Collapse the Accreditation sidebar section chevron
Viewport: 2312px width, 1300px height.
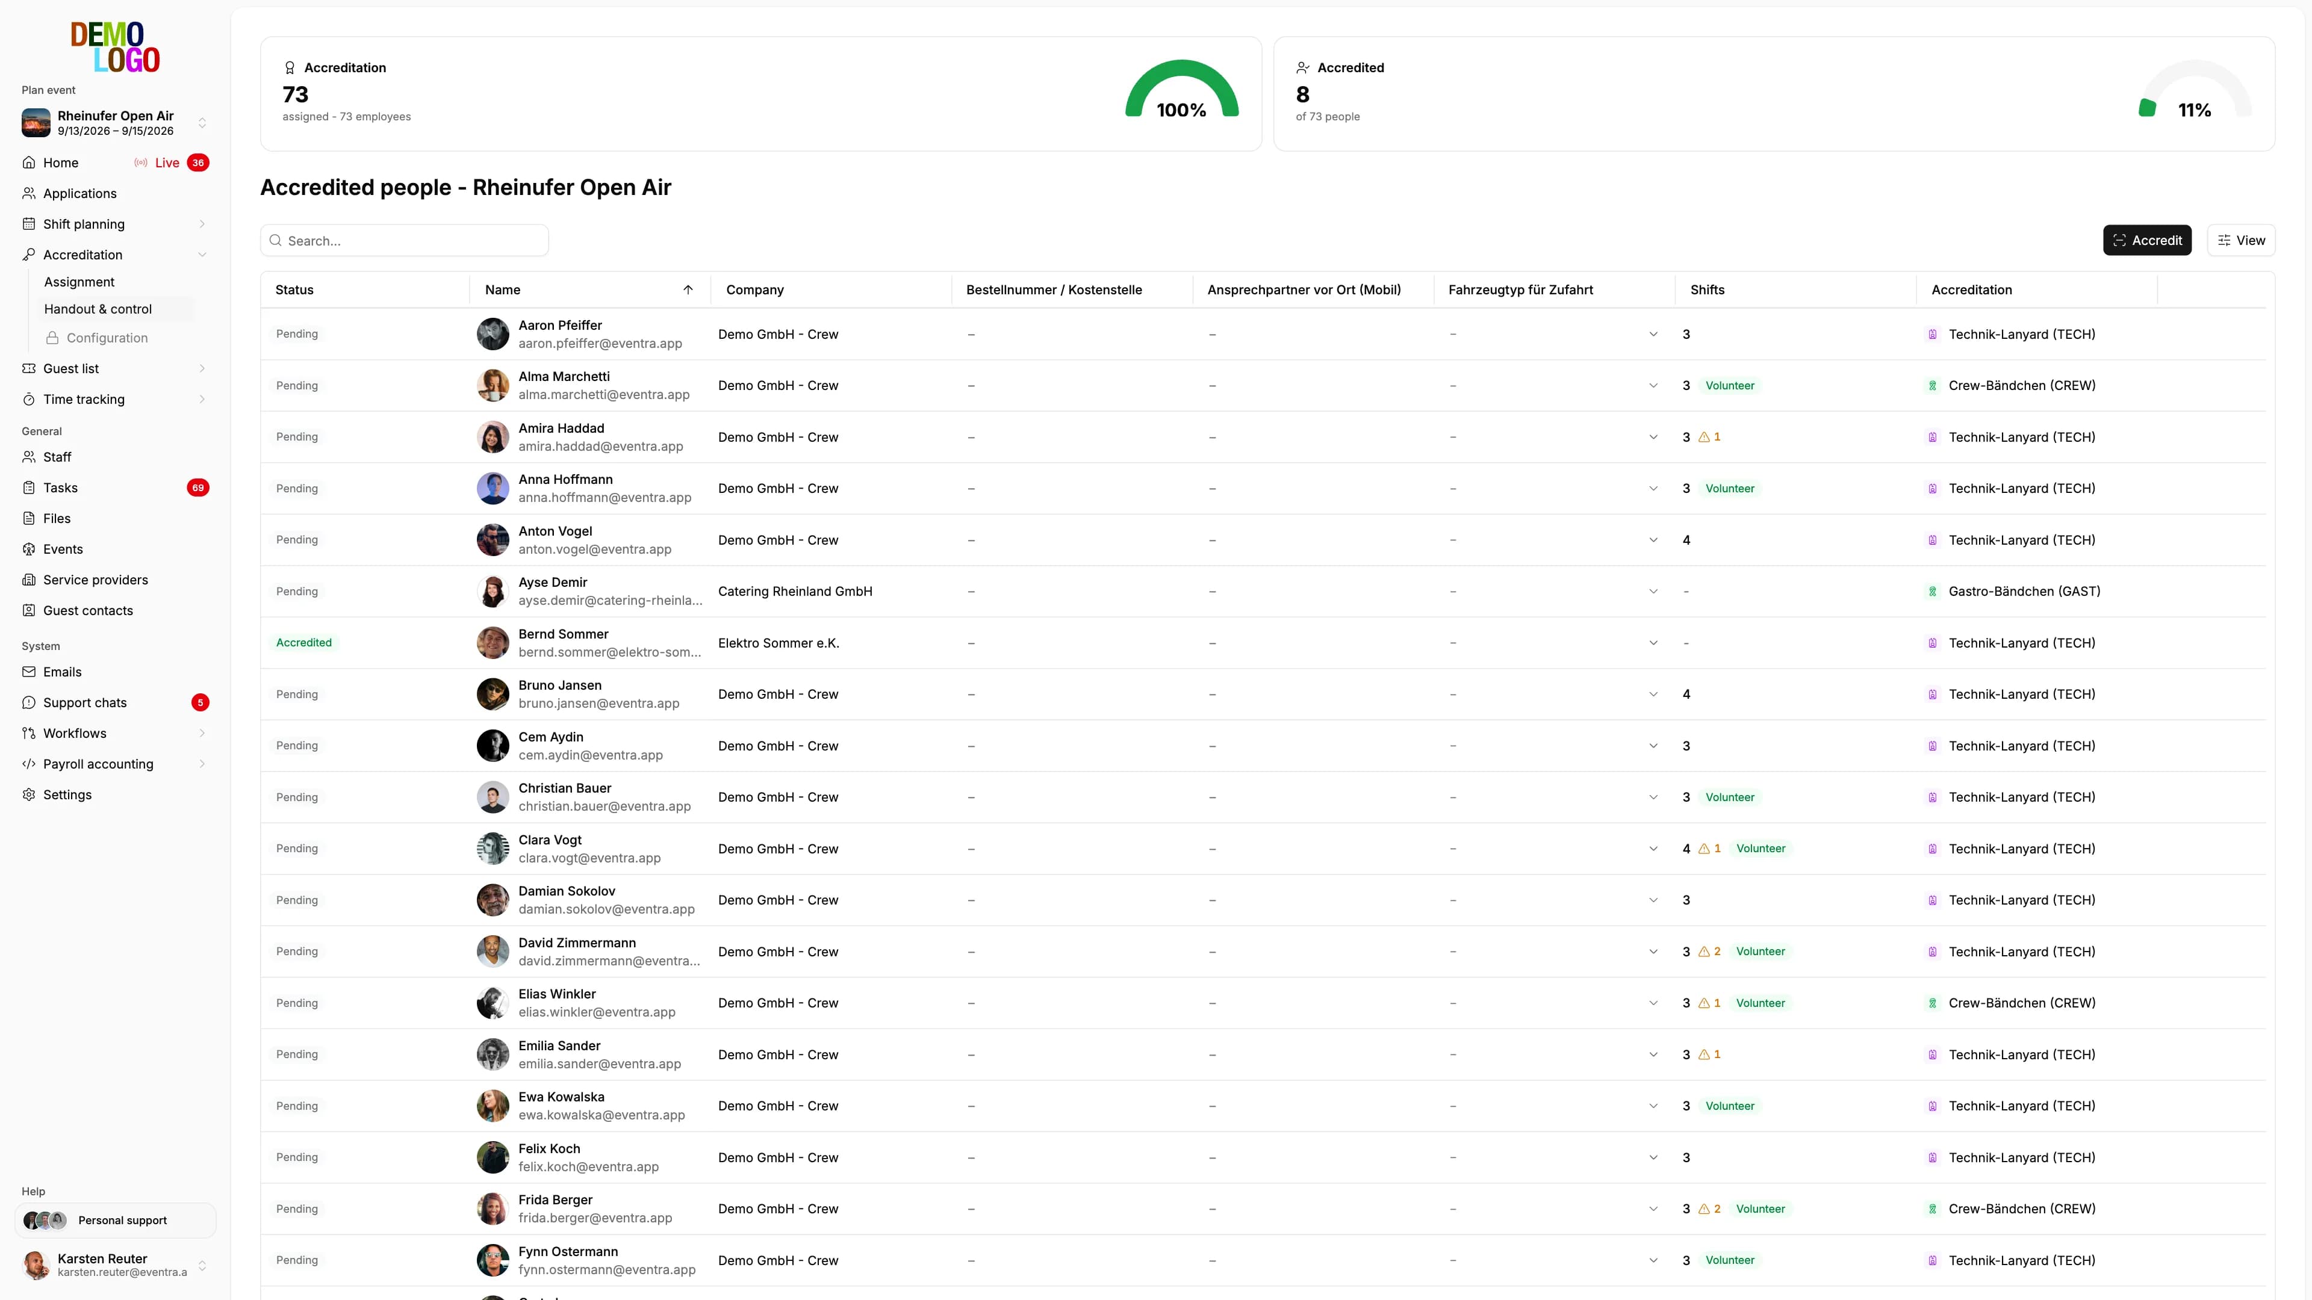202,255
